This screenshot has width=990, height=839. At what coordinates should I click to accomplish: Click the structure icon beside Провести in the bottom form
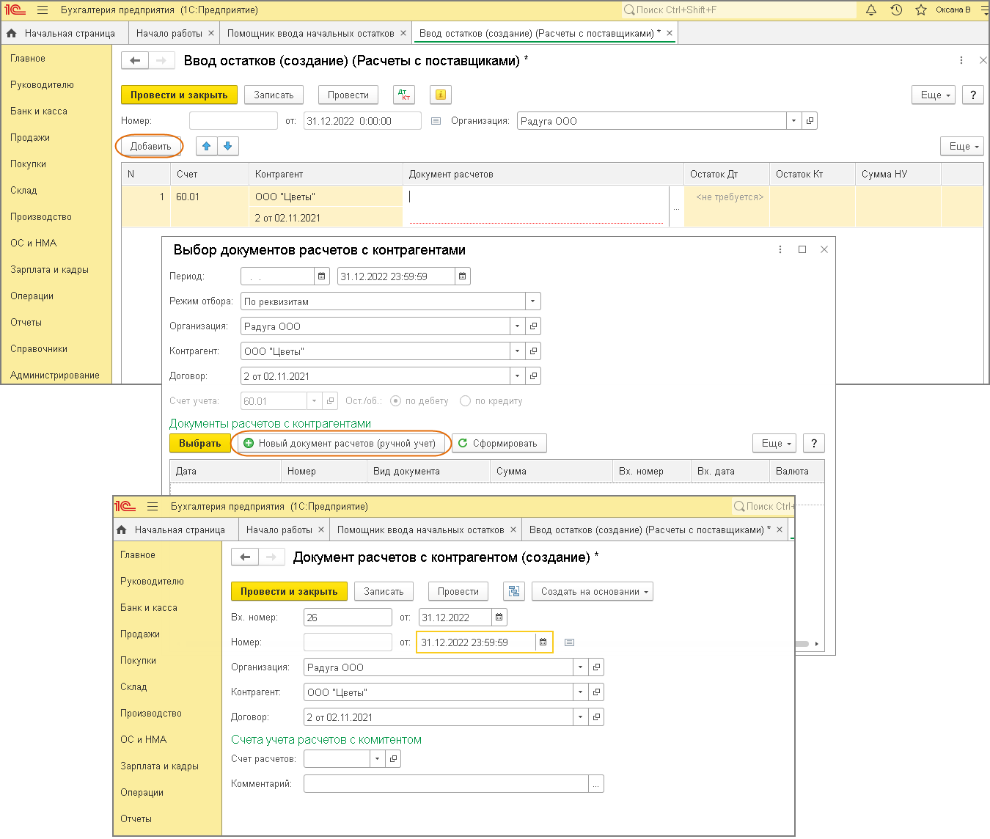click(514, 591)
